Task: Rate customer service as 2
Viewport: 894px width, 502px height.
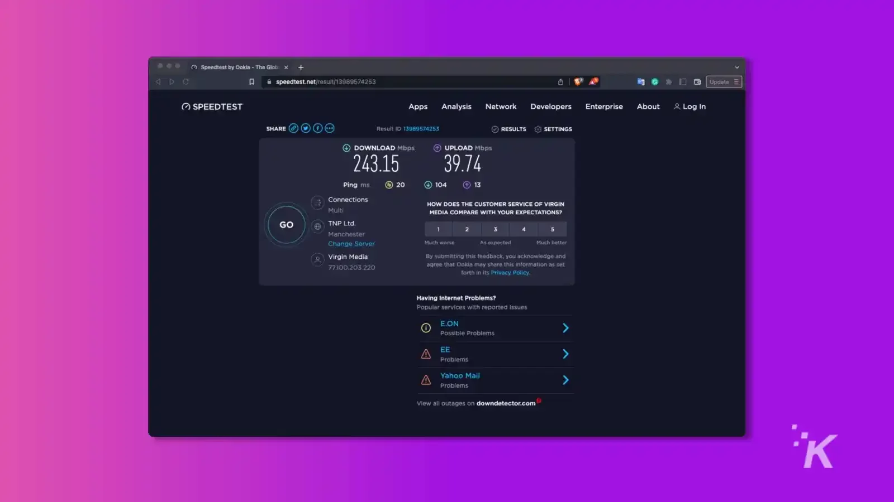Action: click(x=467, y=229)
